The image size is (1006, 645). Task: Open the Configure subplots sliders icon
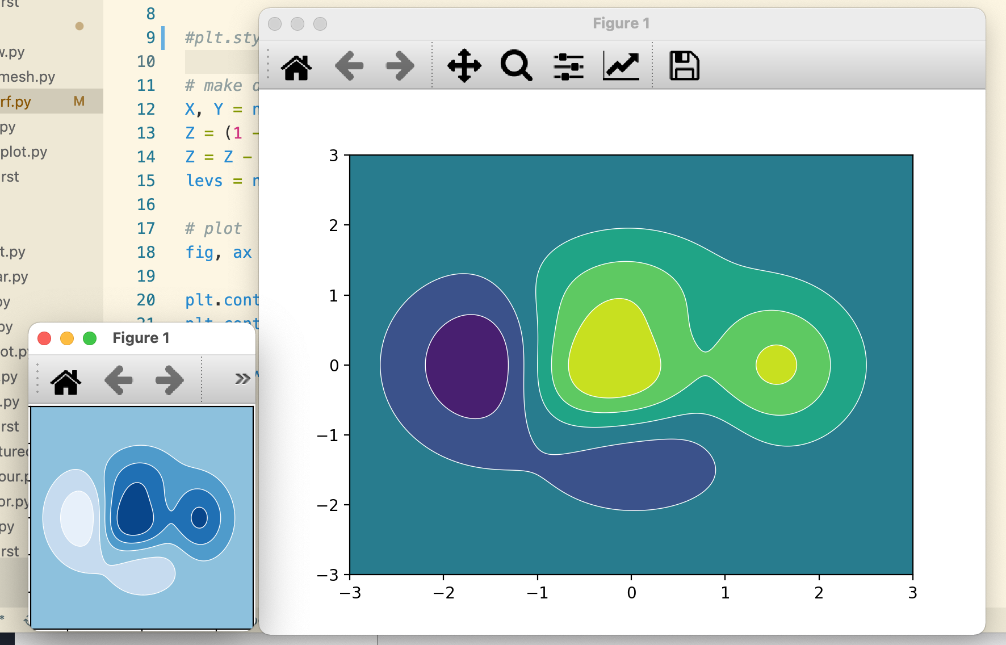568,66
